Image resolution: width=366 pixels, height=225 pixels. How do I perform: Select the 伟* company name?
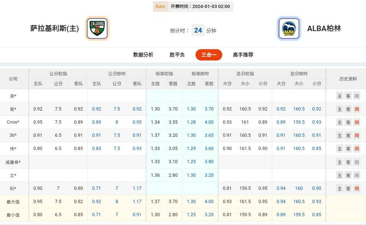13,149
